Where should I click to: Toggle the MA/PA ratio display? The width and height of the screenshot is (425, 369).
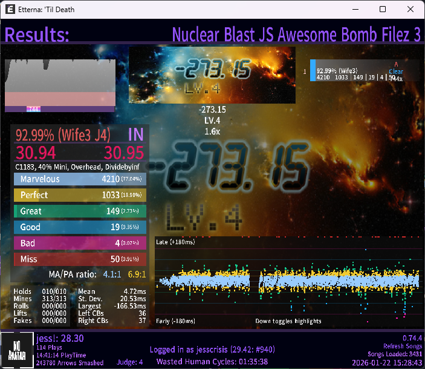98,274
